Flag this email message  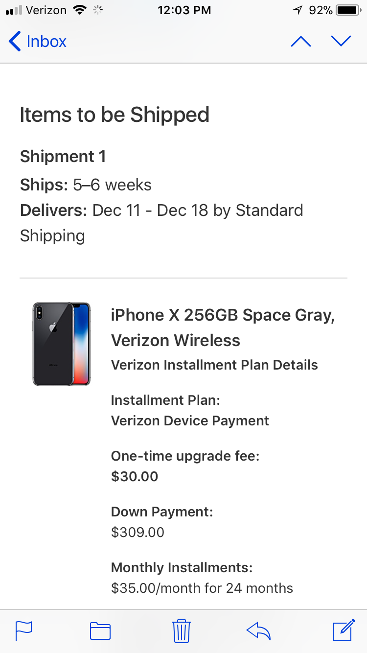23,630
